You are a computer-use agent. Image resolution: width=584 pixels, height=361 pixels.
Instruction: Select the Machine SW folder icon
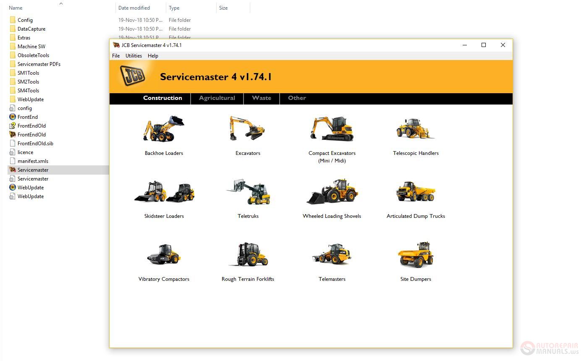click(13, 46)
